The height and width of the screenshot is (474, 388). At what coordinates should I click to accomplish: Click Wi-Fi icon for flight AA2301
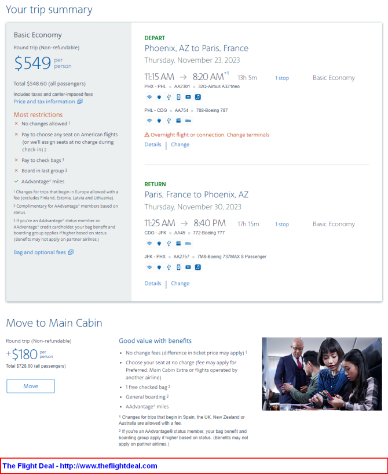(x=149, y=97)
